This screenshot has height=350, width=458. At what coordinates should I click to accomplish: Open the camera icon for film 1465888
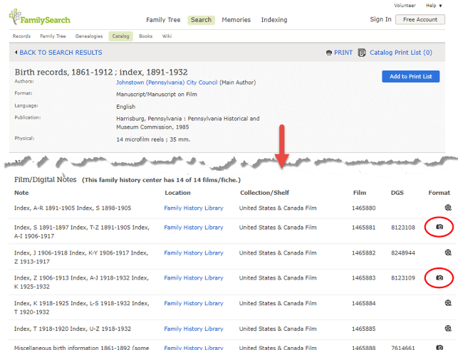(x=439, y=347)
